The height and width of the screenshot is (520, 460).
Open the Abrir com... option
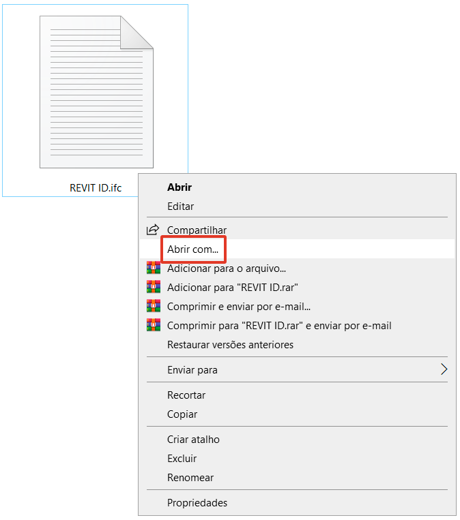click(193, 249)
